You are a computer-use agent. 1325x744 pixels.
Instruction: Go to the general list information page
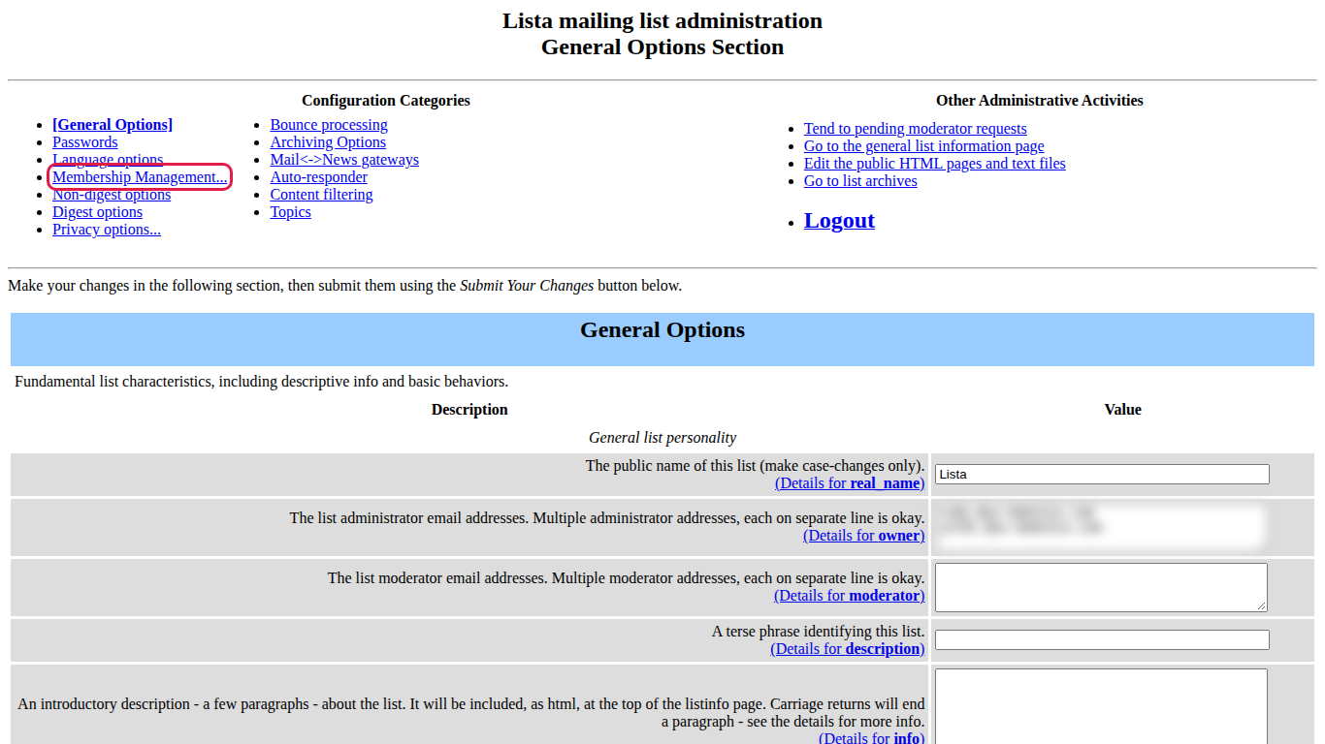924,146
